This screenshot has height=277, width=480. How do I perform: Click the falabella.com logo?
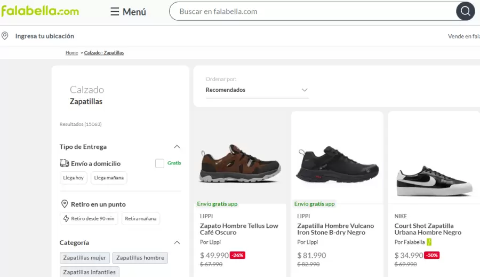click(40, 11)
